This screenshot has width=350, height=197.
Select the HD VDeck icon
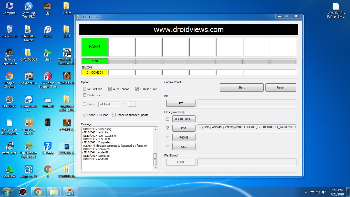coord(9,102)
